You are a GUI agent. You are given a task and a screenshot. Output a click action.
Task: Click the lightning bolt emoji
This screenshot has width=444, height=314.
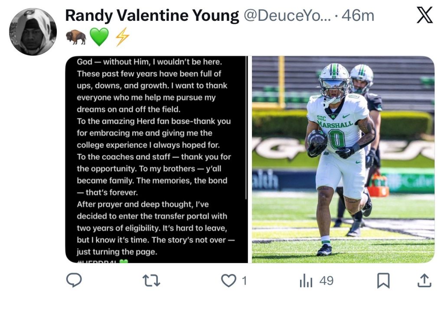coord(122,37)
